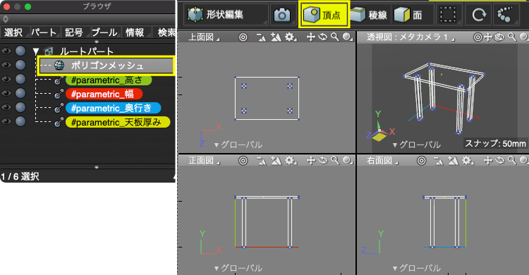Collapse the ルートパート tree triangle
This screenshot has height=275, width=529.
point(36,51)
